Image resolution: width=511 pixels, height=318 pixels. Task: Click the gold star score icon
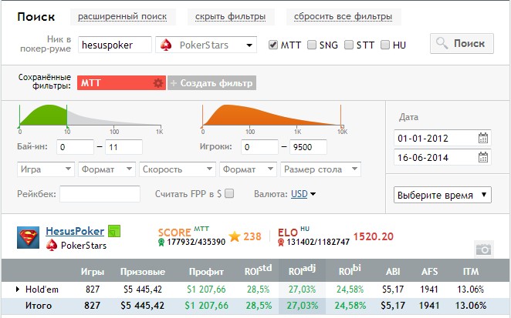coord(235,236)
